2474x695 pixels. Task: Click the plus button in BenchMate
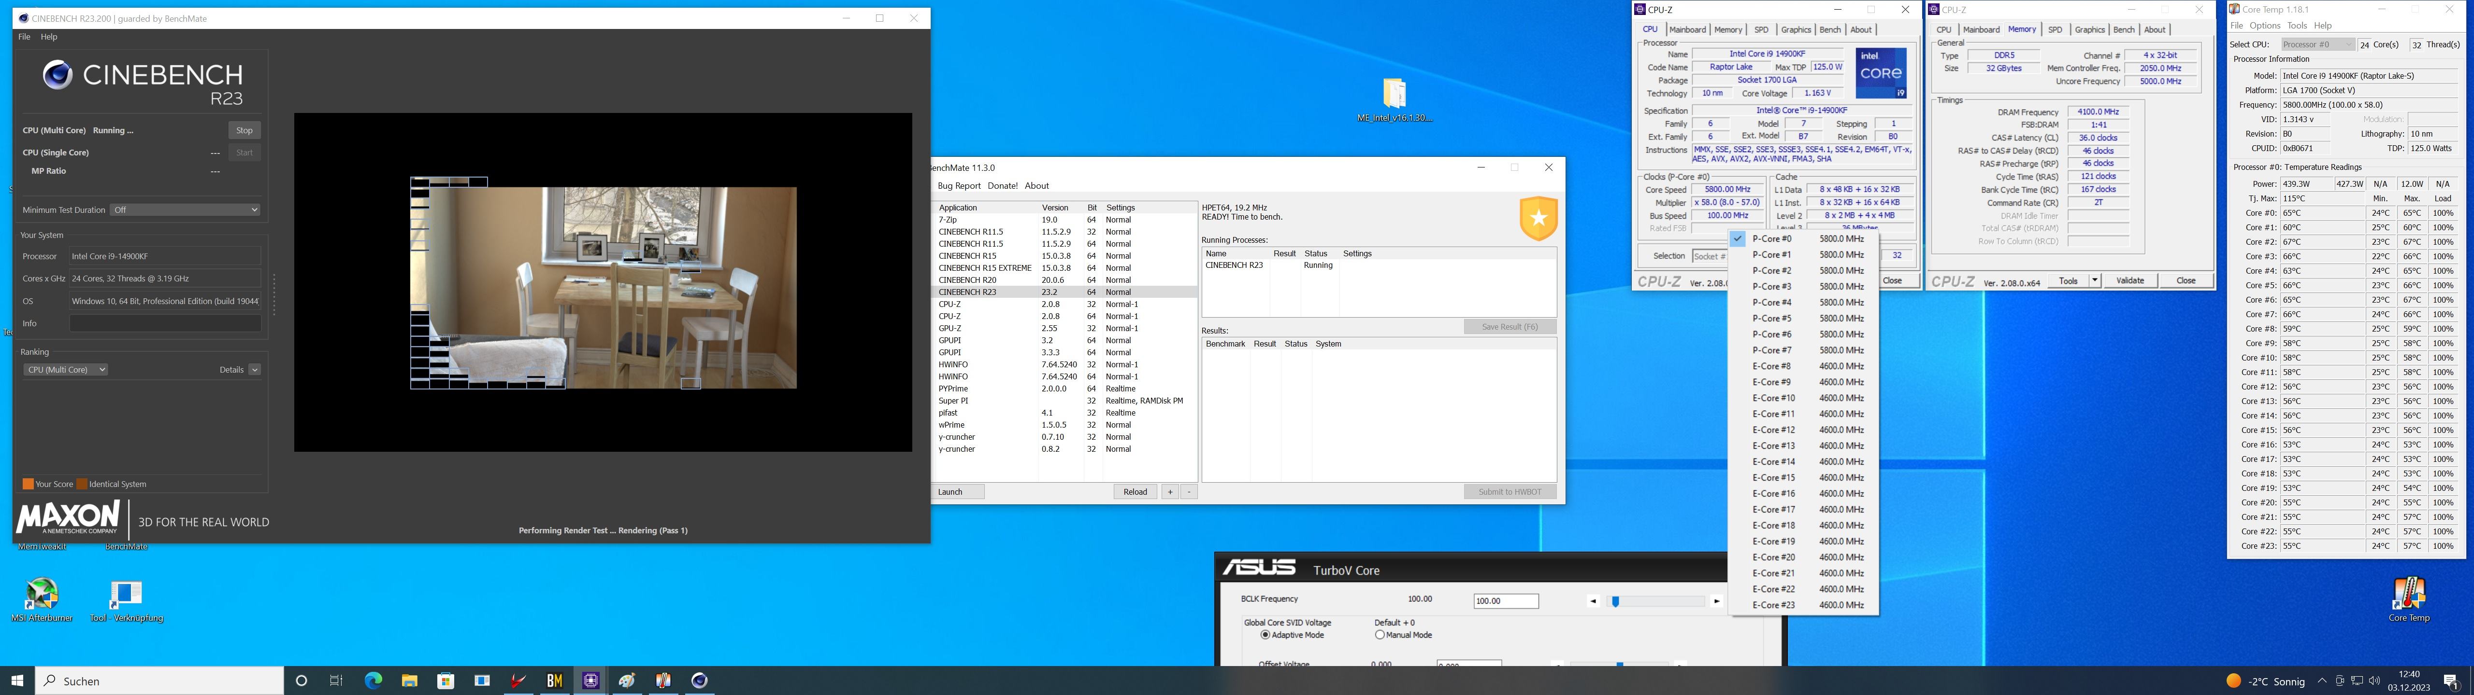1170,491
